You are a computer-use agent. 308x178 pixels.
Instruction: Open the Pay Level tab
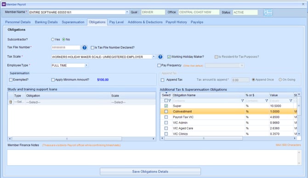[116, 22]
